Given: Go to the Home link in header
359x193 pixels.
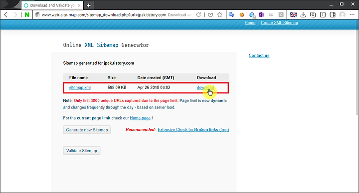Looking at the screenshot, I should [250, 23].
